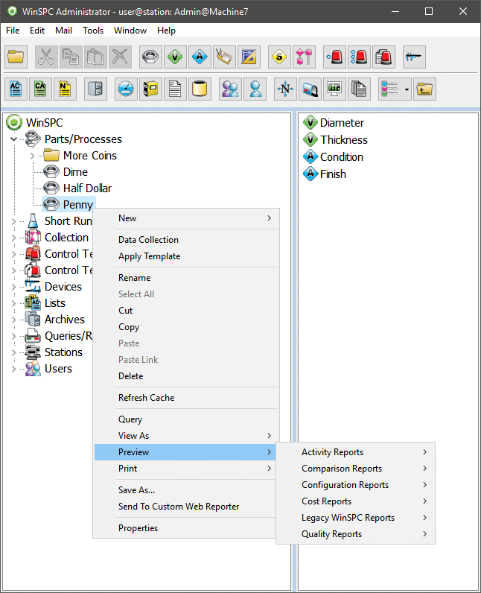Viewport: 481px width, 593px height.
Task: Collapse the Parts/Processes tree node
Action: 13,139
